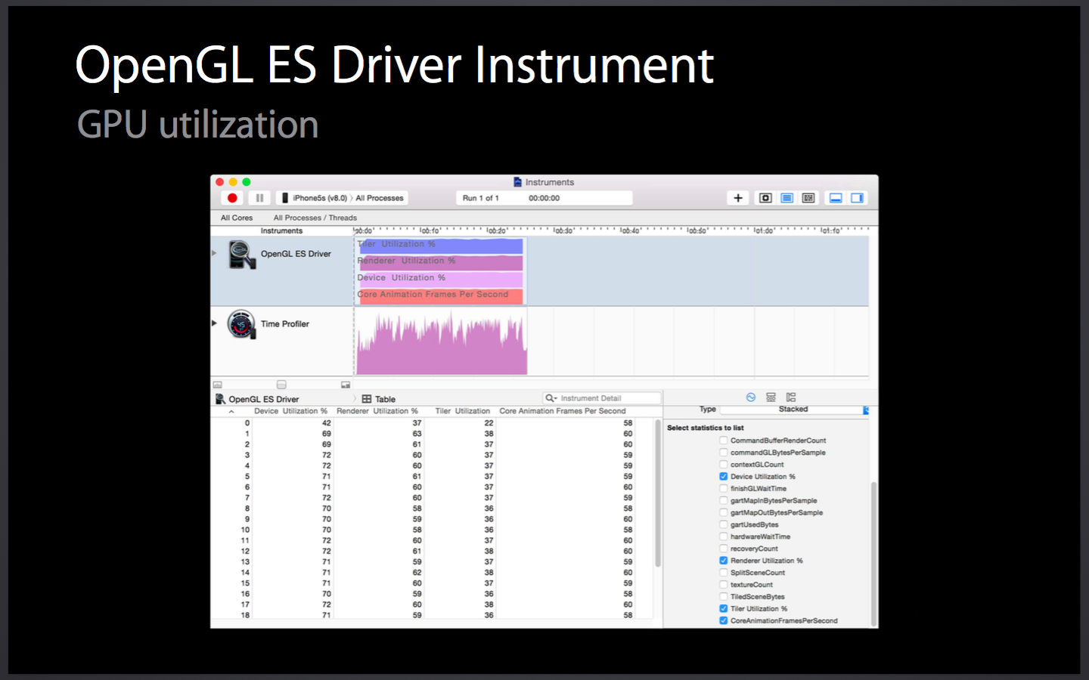This screenshot has height=680, width=1089.
Task: Click the 00:30 mark on the timeline ruler
Action: [x=563, y=230]
